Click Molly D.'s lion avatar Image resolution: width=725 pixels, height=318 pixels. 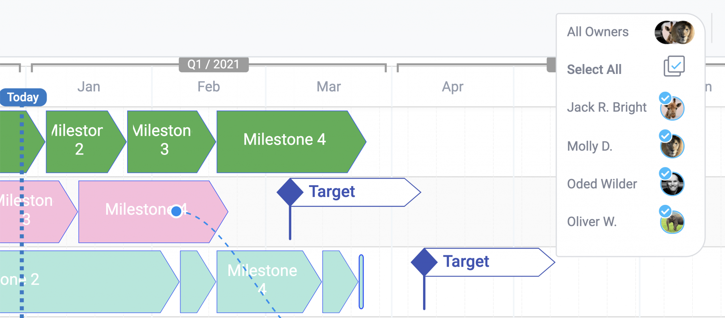pos(672,146)
